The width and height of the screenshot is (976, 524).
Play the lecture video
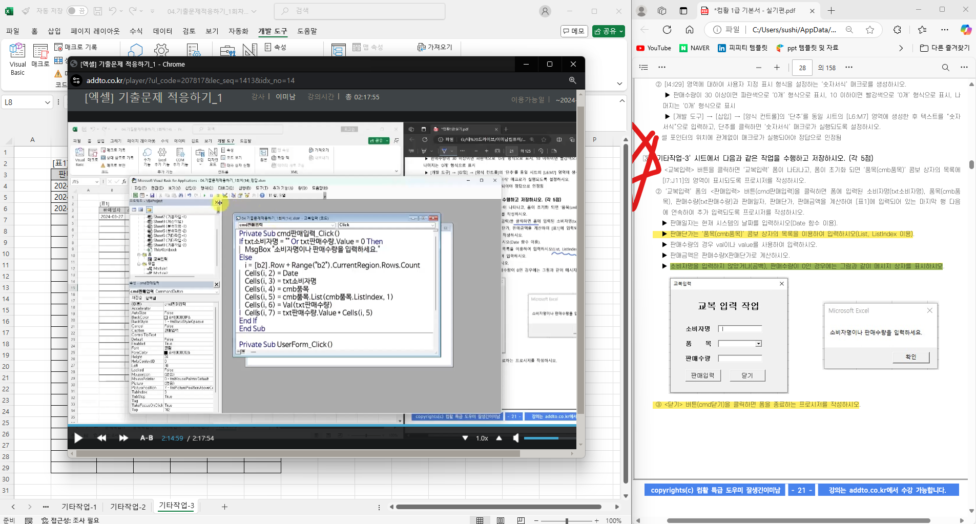(x=78, y=438)
